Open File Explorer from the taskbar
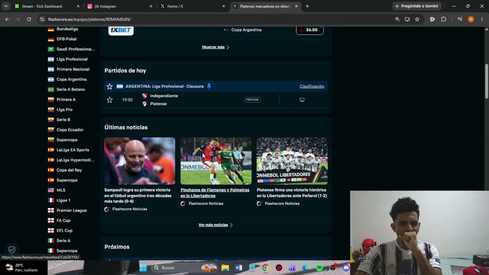 [225, 268]
